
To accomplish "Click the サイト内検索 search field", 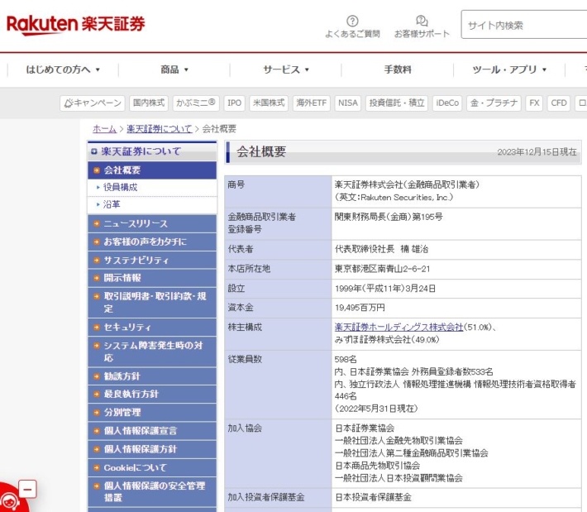I will coord(524,25).
